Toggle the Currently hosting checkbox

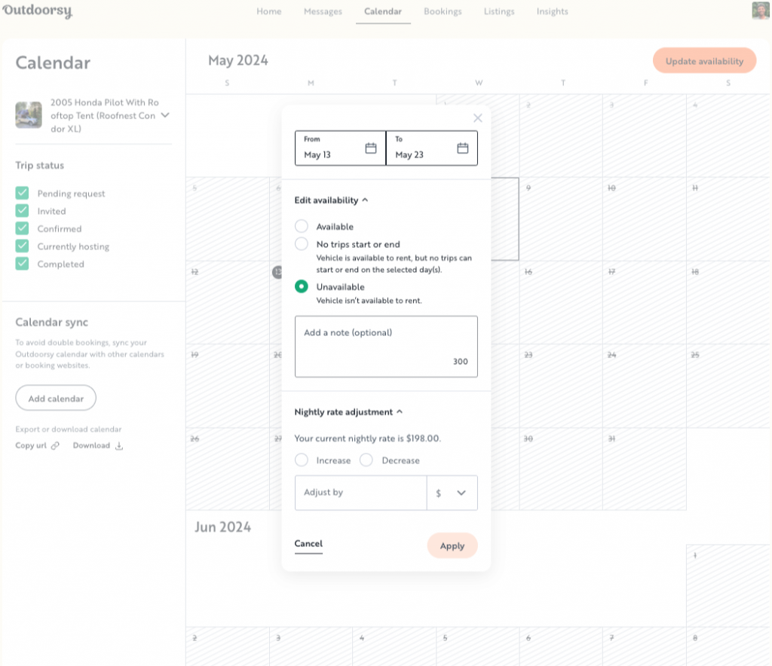(x=22, y=246)
